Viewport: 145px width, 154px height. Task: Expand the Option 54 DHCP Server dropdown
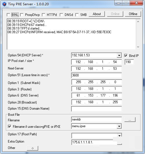[x=119, y=56]
